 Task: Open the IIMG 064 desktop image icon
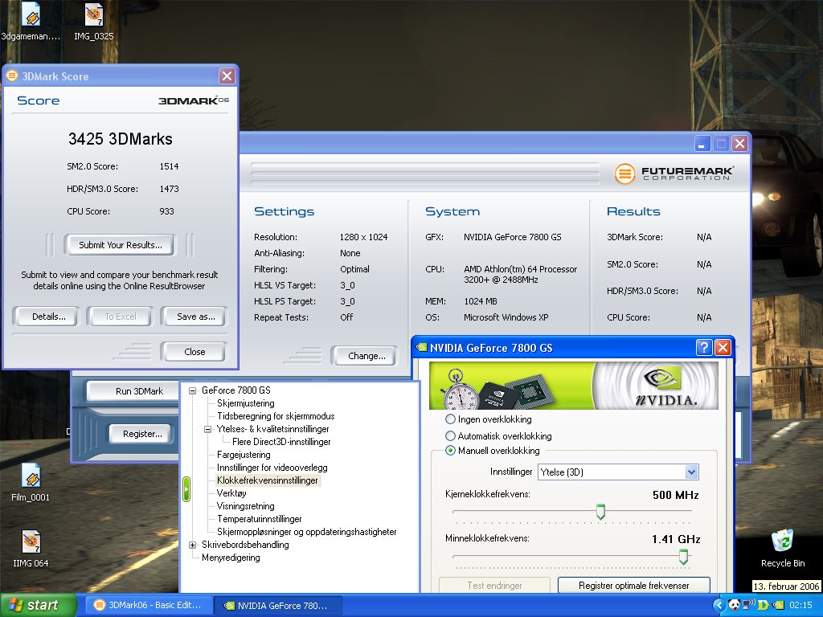coord(31,541)
